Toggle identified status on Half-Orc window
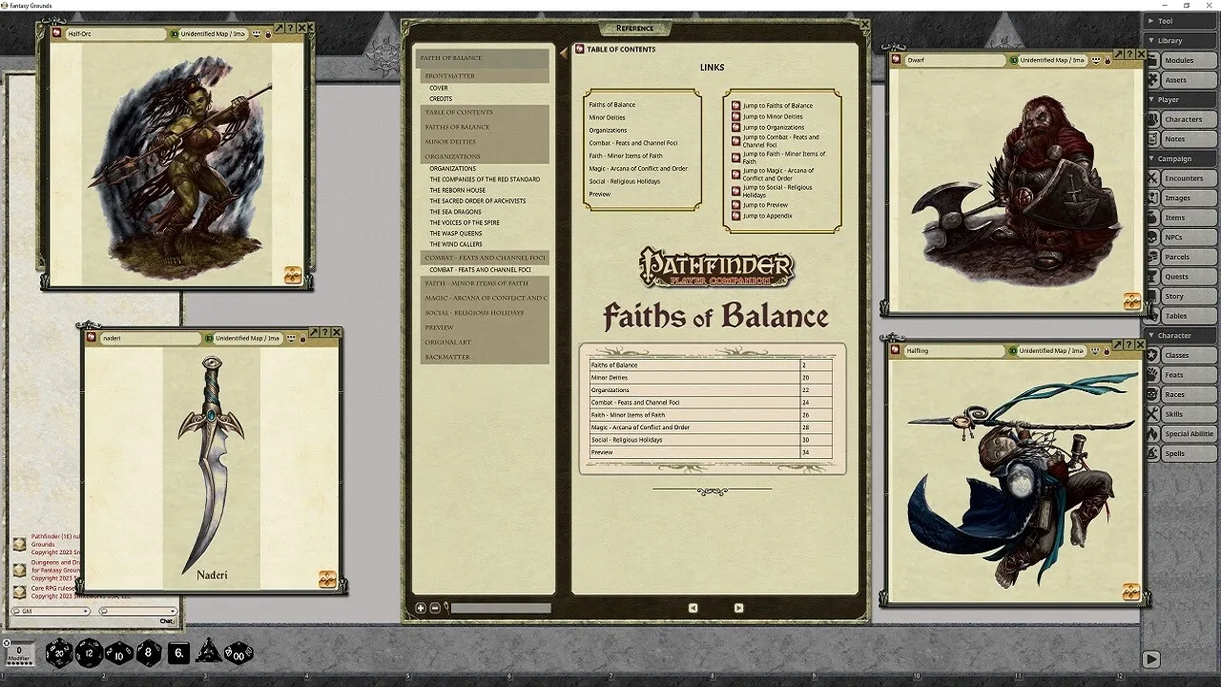The height and width of the screenshot is (687, 1221). pyautogui.click(x=175, y=34)
